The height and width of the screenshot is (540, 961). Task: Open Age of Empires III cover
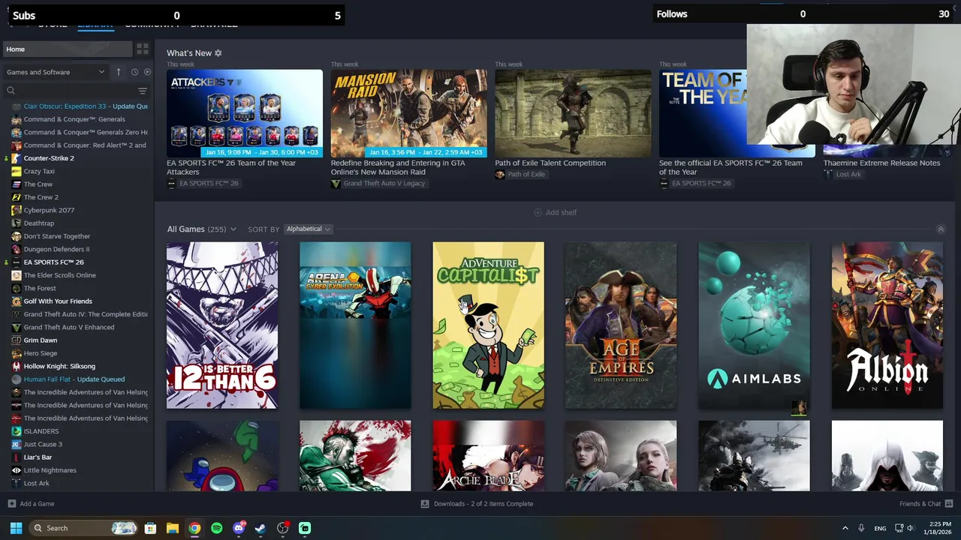621,325
